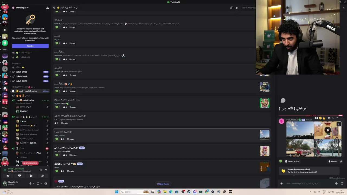The width and height of the screenshot is (347, 195).
Task: Add eyes emoji reaction to message
Action: click(316, 118)
